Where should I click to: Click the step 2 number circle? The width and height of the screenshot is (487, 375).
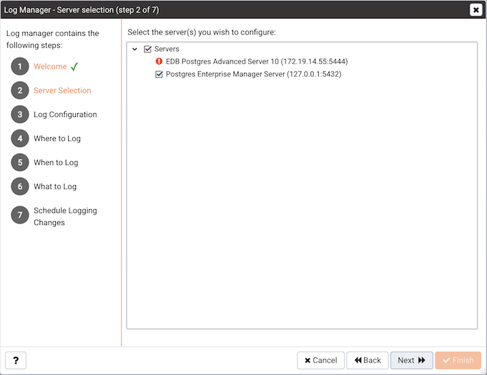pos(20,90)
